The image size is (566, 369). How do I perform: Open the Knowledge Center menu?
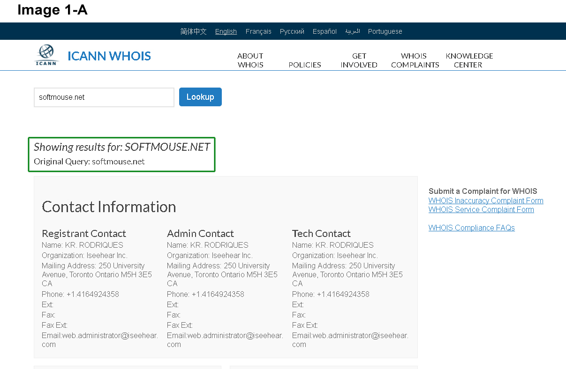(x=469, y=60)
